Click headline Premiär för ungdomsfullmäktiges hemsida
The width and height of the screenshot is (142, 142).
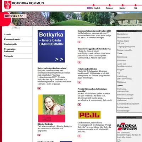pos(92,90)
